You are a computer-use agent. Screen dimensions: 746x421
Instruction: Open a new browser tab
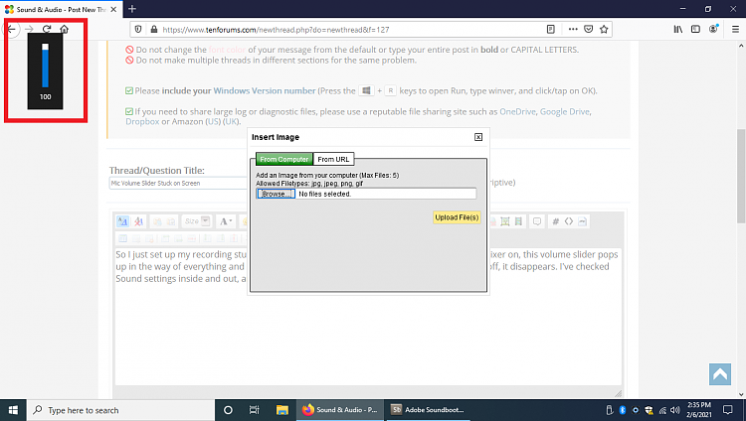pyautogui.click(x=131, y=9)
